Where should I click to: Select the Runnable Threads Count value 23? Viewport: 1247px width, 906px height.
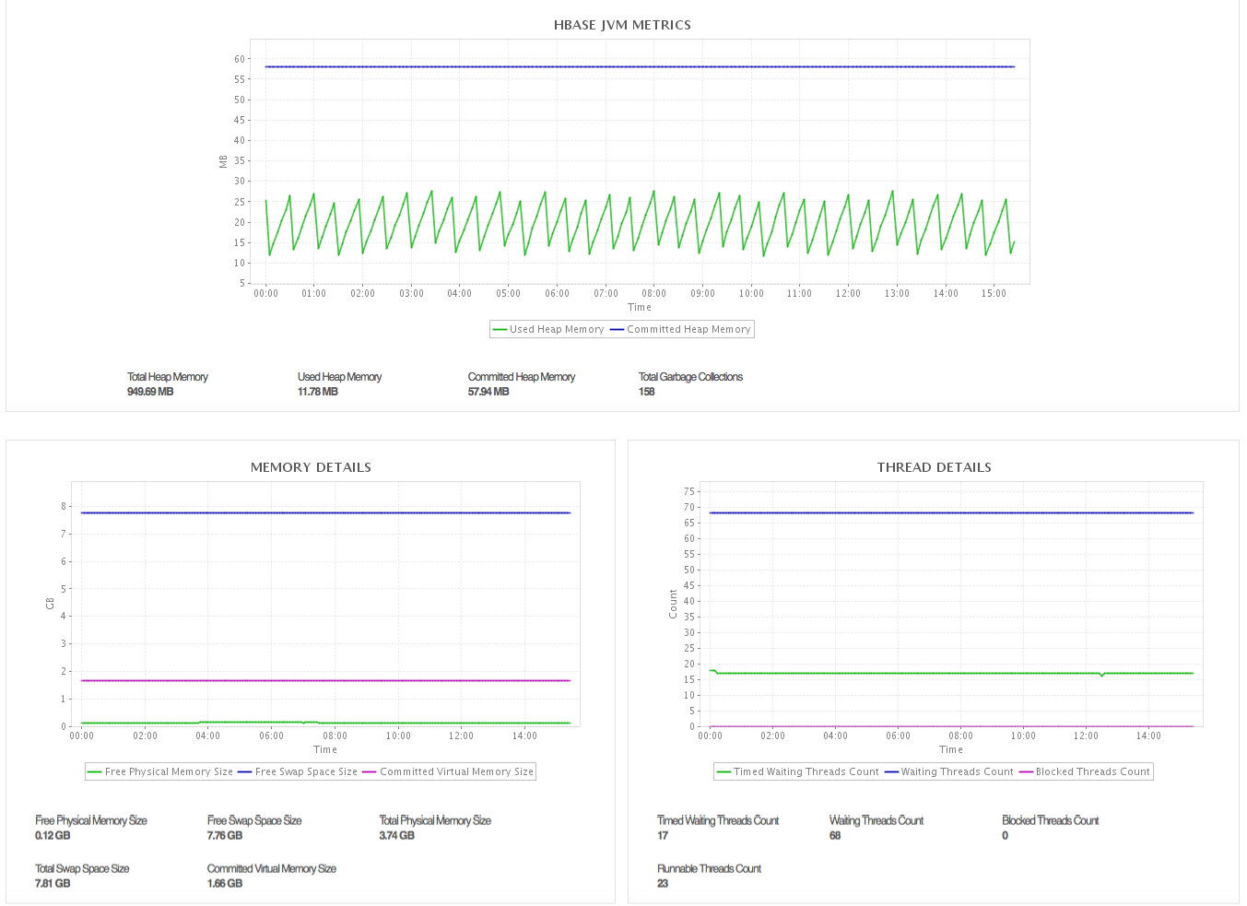[663, 884]
